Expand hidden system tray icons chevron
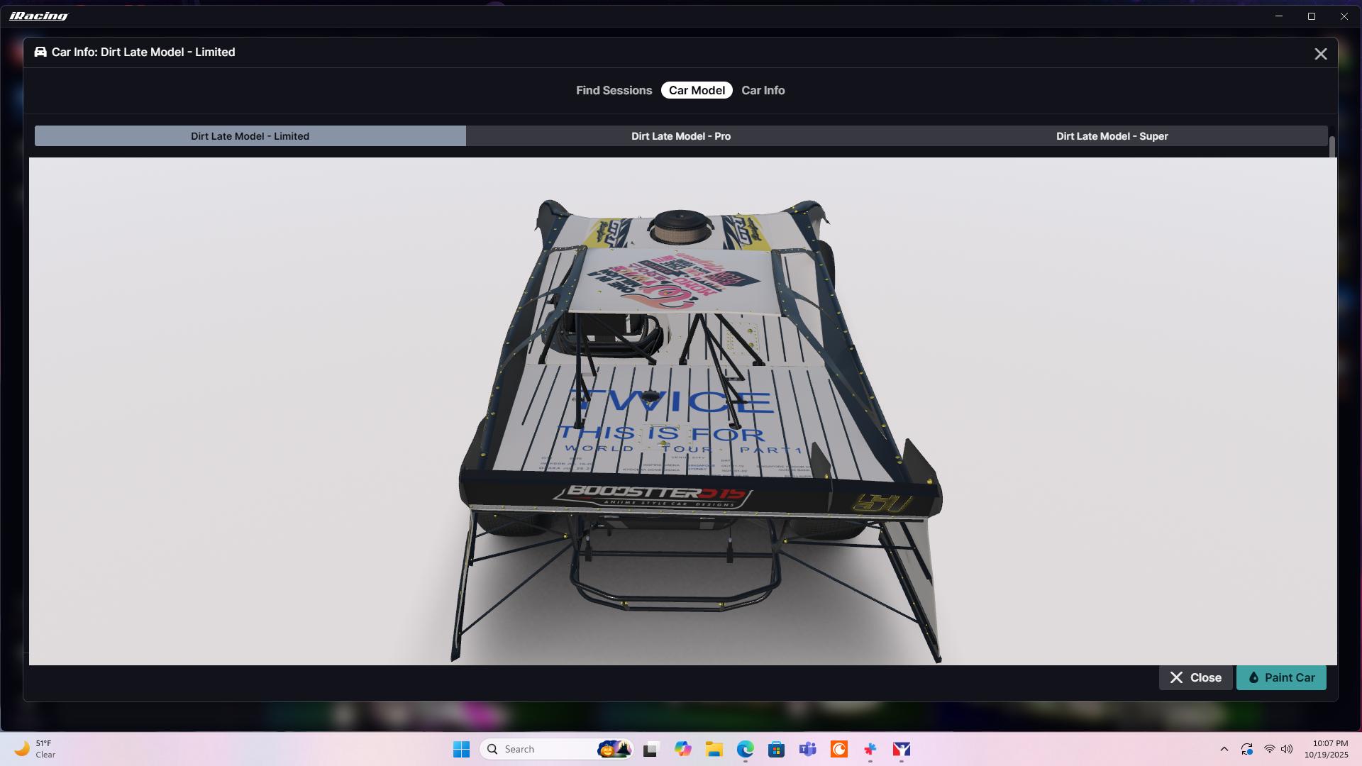 pos(1224,749)
